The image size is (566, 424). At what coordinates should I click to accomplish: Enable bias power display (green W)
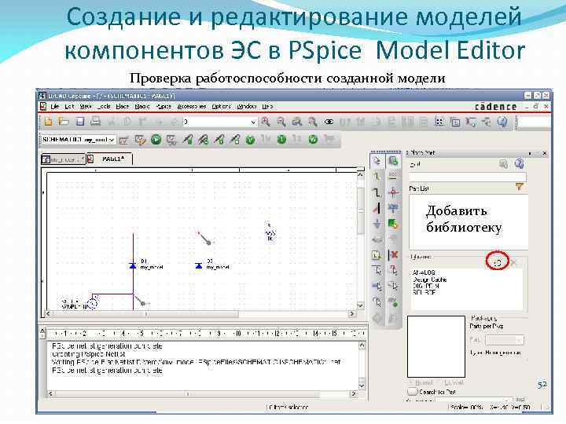tap(313, 140)
